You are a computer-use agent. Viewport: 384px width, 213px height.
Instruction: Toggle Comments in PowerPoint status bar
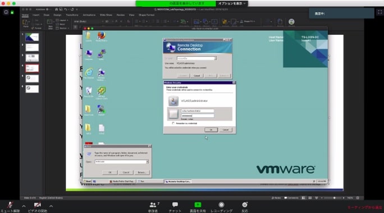[291, 198]
